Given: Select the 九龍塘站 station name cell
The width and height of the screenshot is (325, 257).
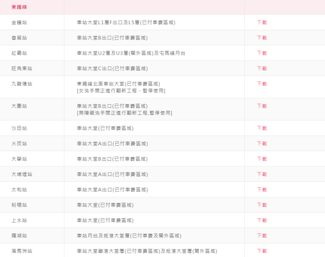Looking at the screenshot, I should 22,84.
